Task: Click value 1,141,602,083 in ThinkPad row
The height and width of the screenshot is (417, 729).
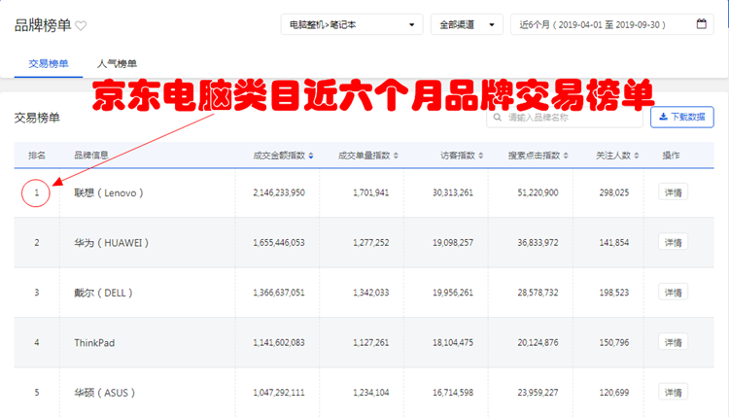Action: tap(279, 342)
